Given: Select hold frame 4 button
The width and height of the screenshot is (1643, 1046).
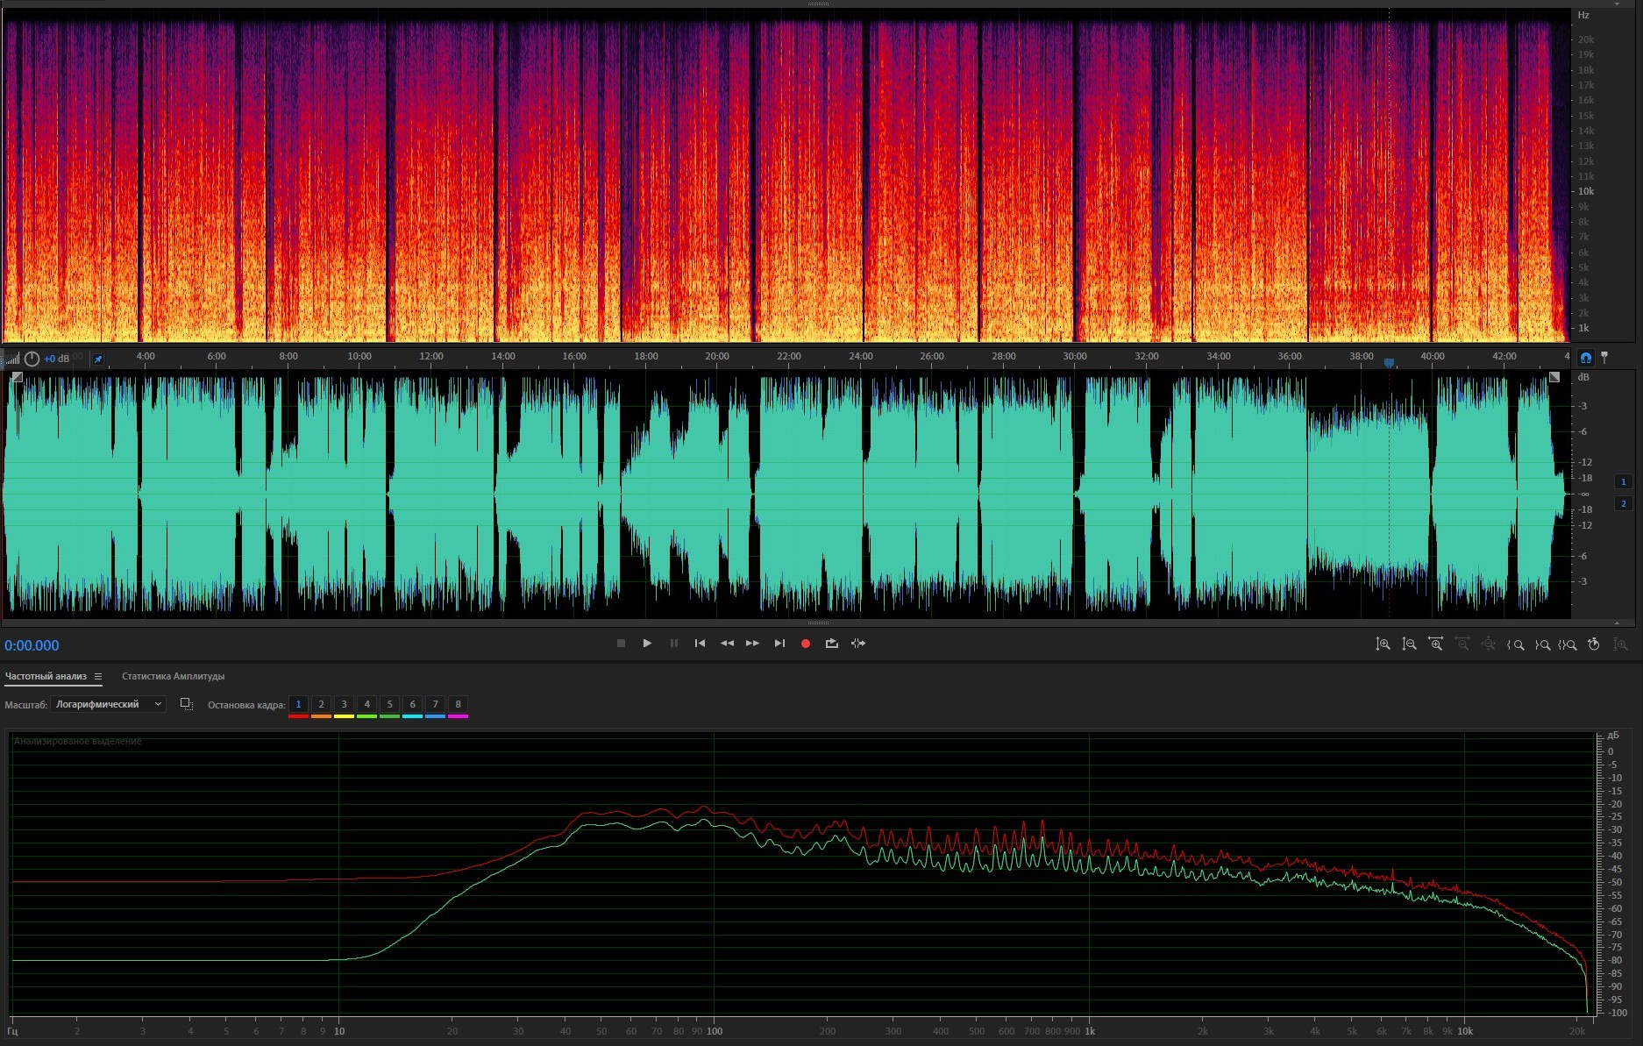Looking at the screenshot, I should point(366,705).
